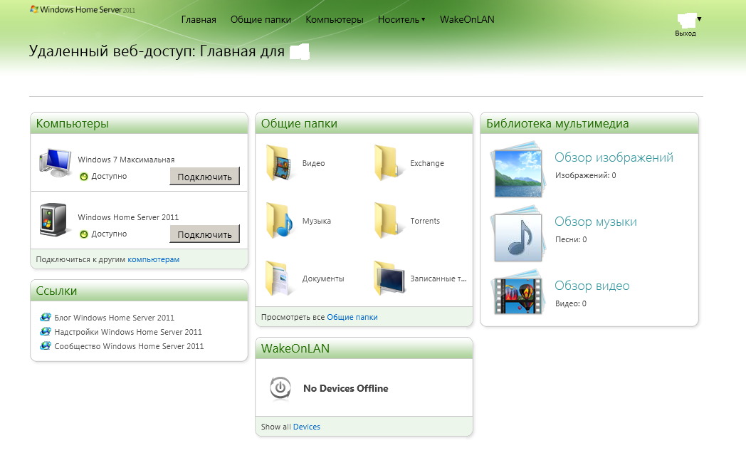Click Подключить for Windows 7 Максимальная

tap(204, 177)
